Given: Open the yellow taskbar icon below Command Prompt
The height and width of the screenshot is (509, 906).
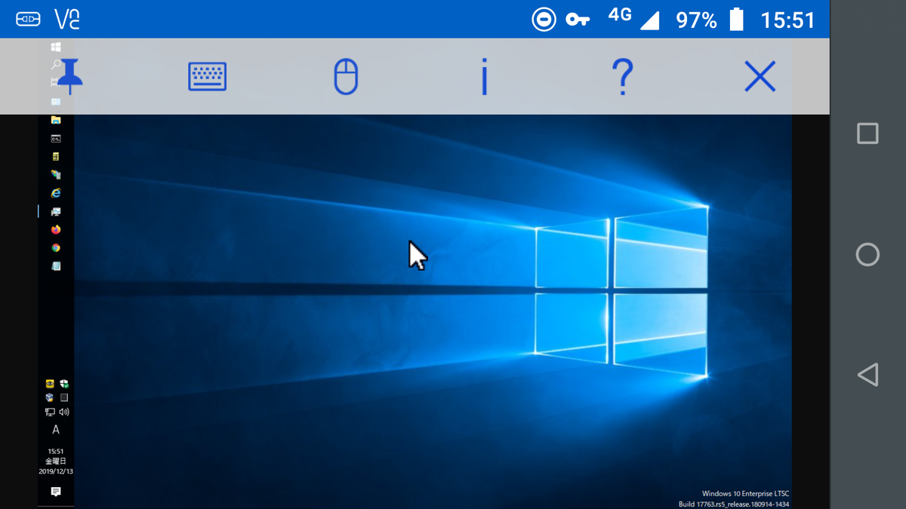Looking at the screenshot, I should [56, 157].
